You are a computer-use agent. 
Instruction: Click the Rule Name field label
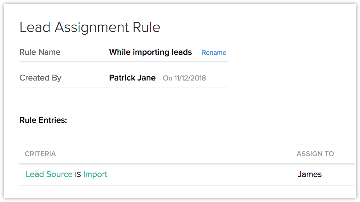pos(40,52)
